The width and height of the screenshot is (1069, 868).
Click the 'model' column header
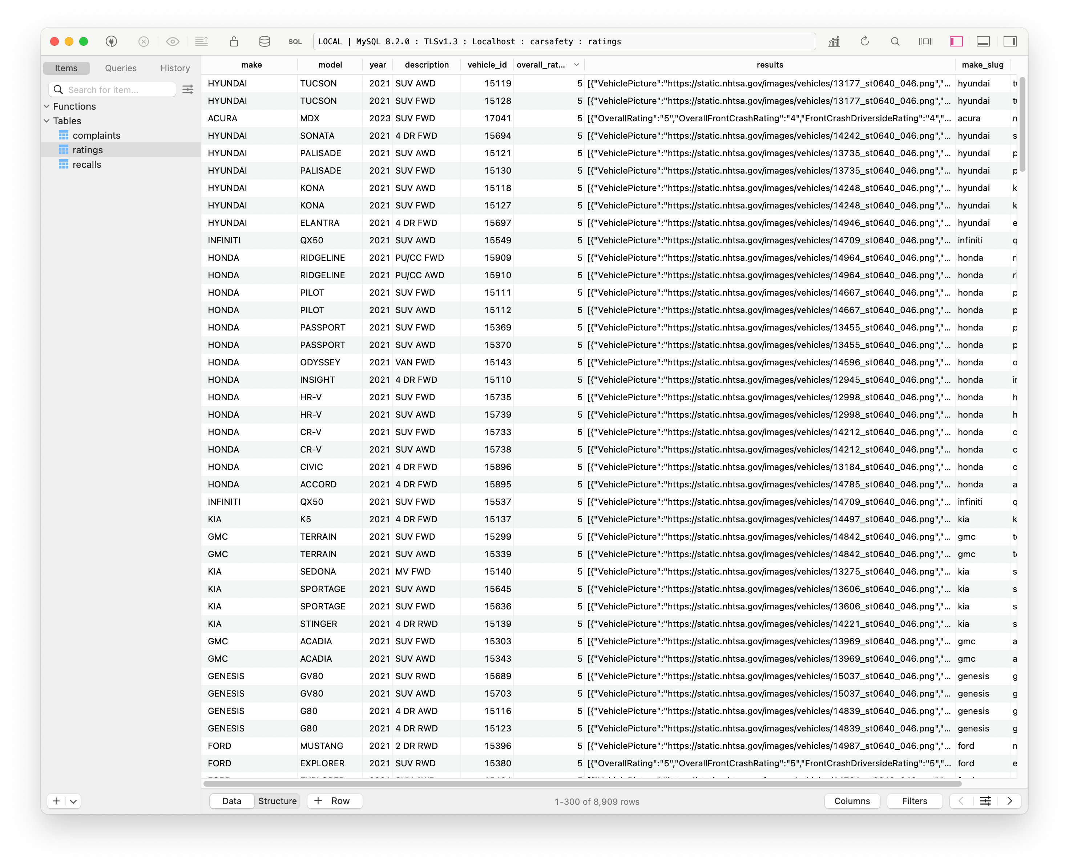pyautogui.click(x=330, y=65)
